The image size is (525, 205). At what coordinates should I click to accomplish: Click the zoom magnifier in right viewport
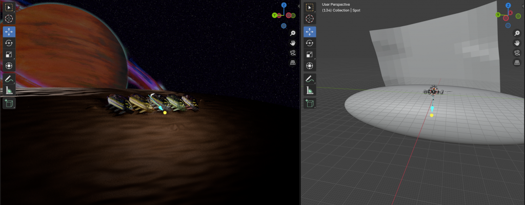coord(517,33)
